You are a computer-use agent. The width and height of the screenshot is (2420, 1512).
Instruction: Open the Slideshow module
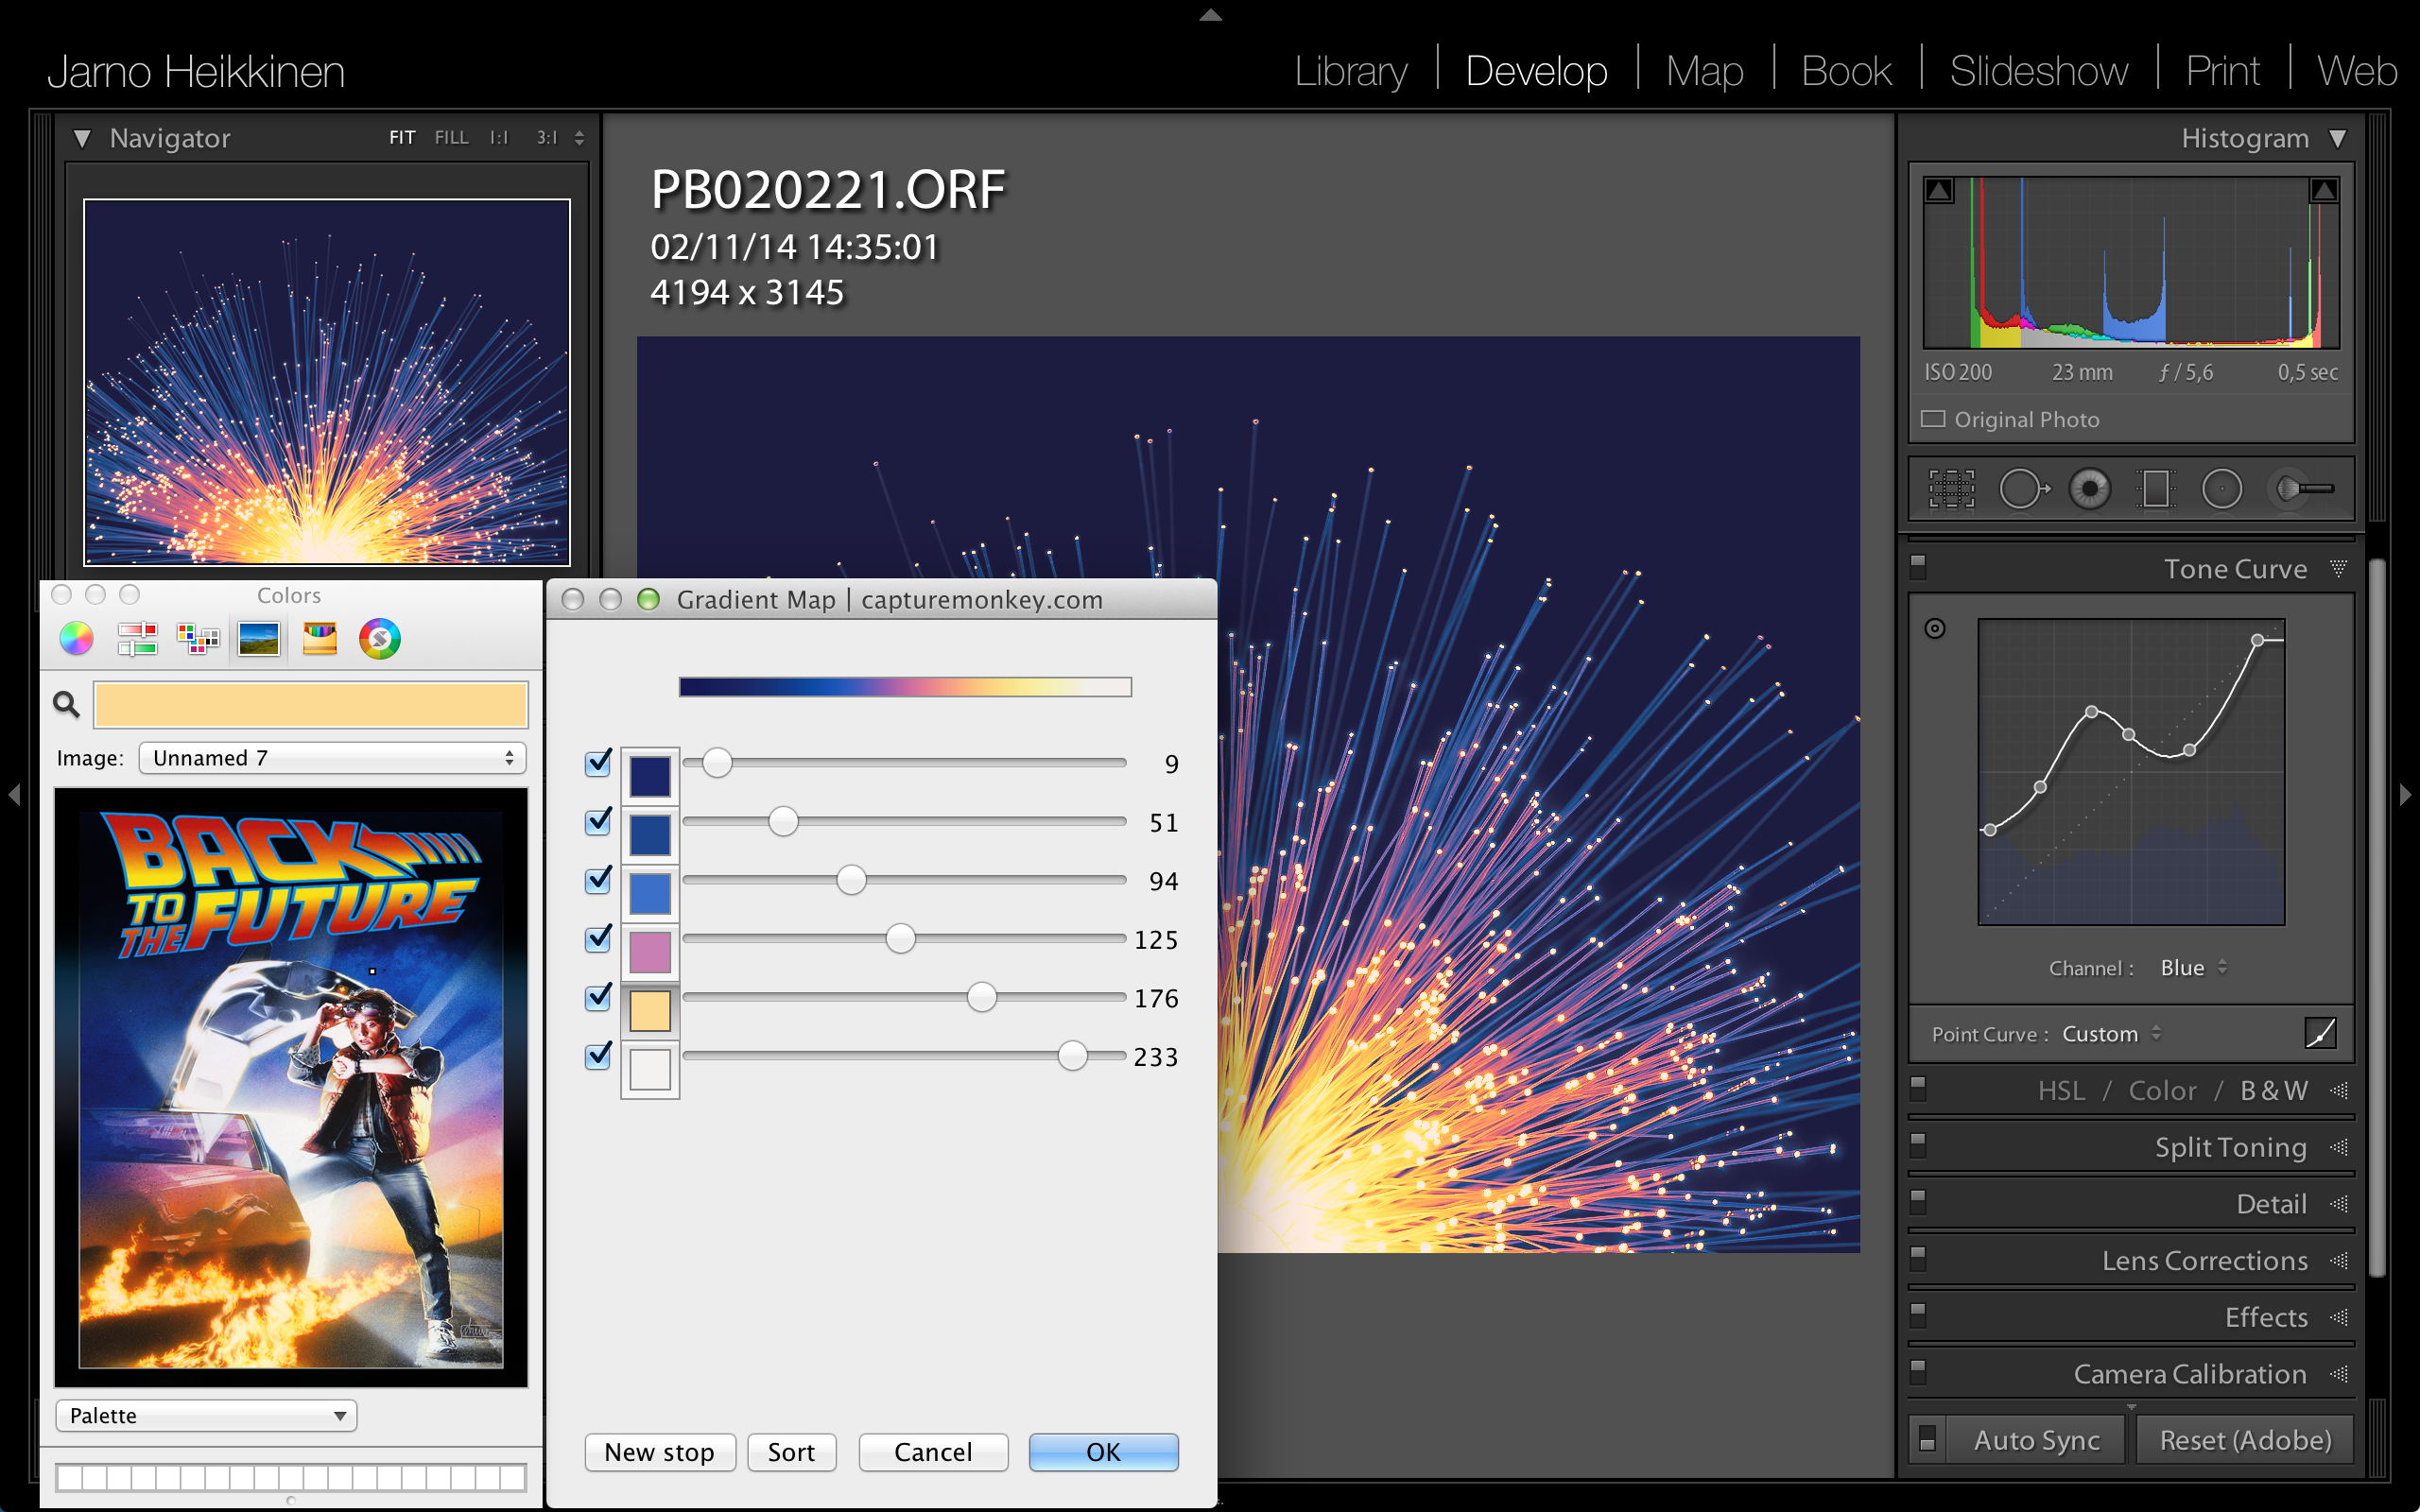2038,72
